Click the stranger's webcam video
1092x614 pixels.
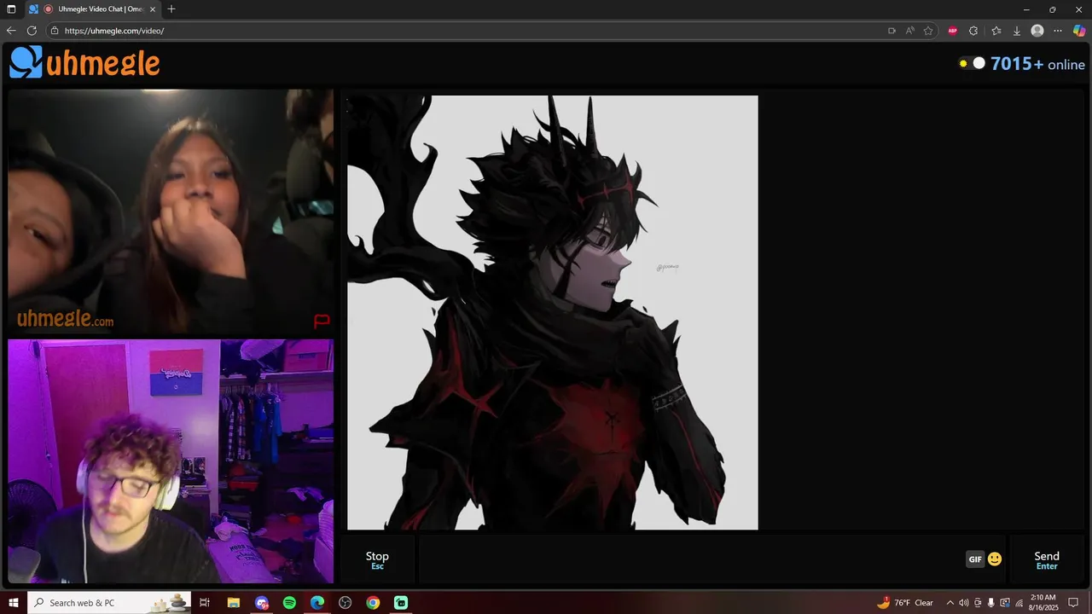pos(171,211)
